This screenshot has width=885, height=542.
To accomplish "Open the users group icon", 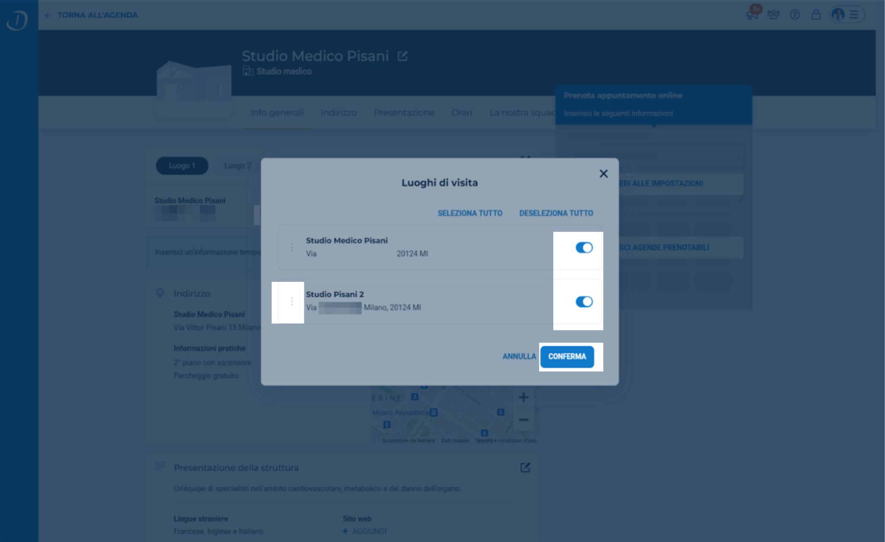I will [x=773, y=15].
